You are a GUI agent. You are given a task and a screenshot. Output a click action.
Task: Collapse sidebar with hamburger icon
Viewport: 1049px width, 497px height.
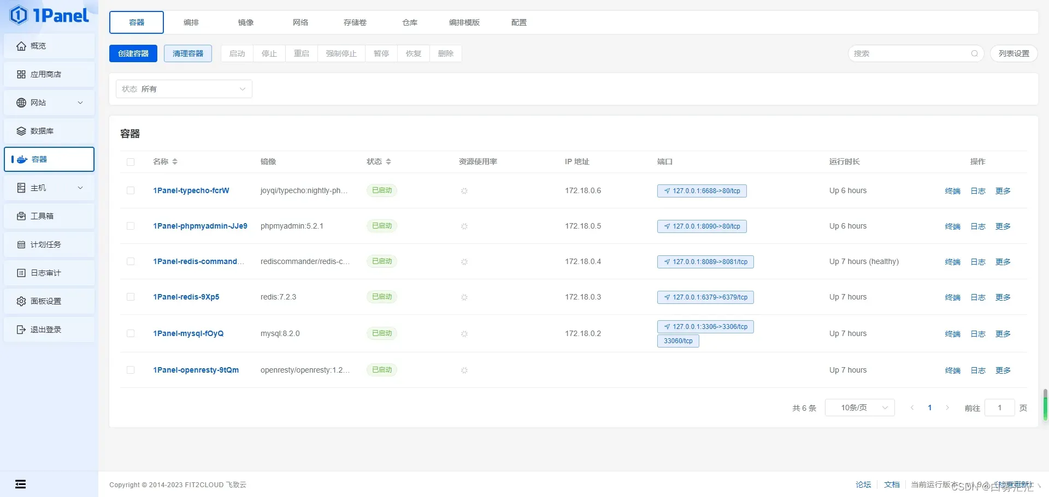click(20, 484)
